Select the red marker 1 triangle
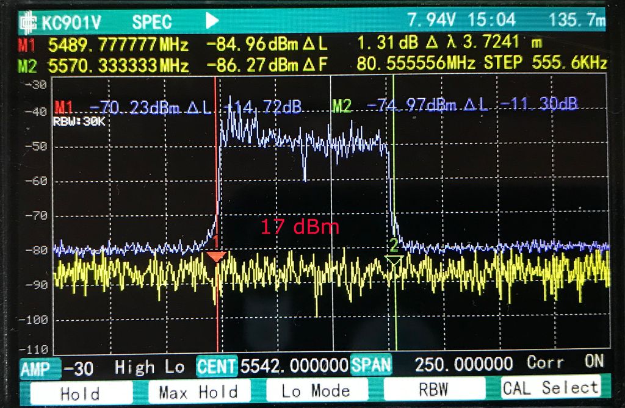Screen dimensions: 625x408 pos(217,257)
